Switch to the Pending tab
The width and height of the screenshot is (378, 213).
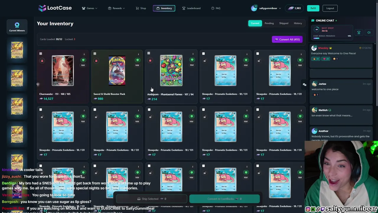pos(269,23)
